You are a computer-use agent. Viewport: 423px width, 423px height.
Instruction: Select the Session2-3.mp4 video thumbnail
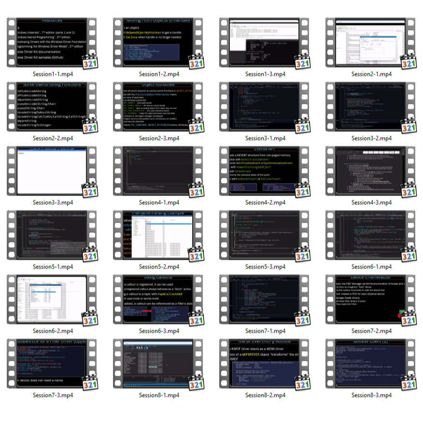[158, 107]
